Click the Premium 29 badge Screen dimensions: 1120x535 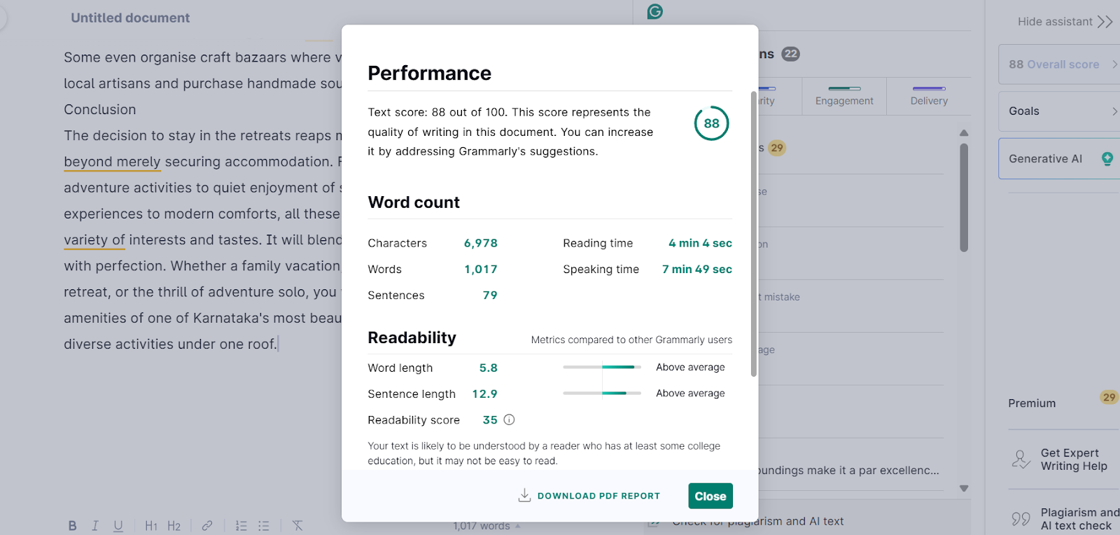click(1109, 398)
